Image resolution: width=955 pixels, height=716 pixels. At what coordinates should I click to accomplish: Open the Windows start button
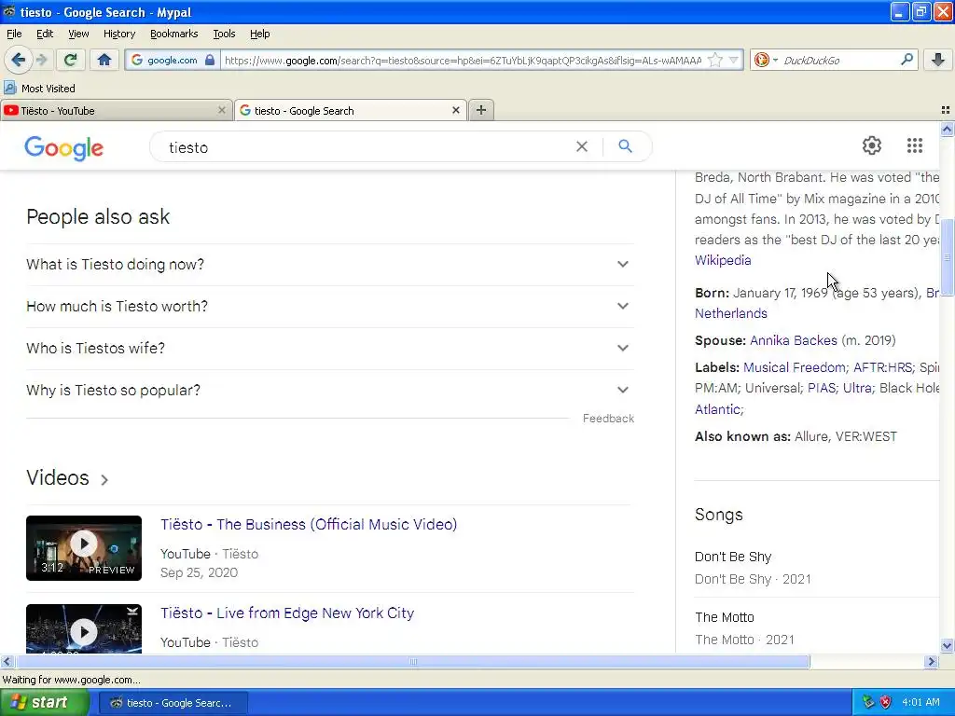45,703
